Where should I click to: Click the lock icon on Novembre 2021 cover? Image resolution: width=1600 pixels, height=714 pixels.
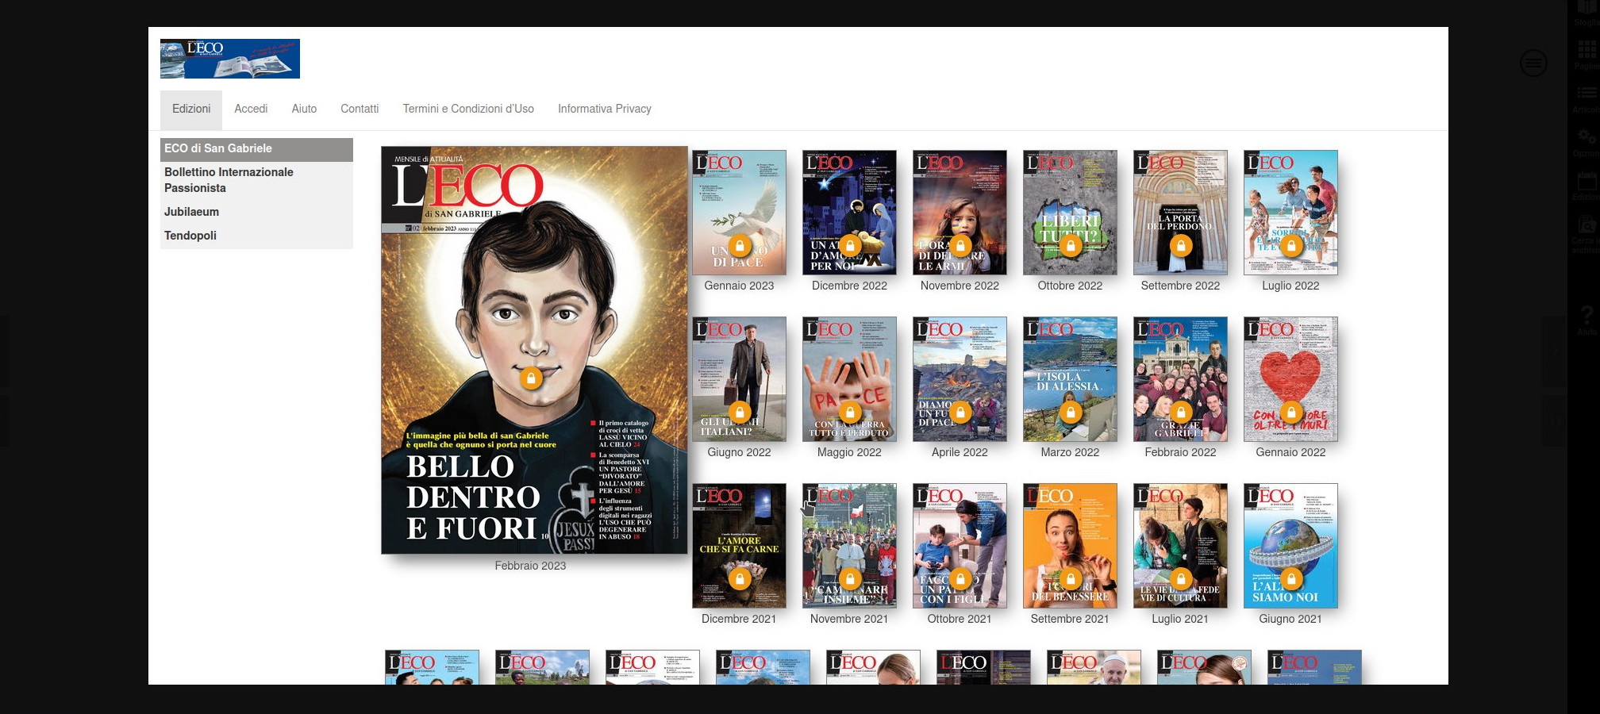850,578
